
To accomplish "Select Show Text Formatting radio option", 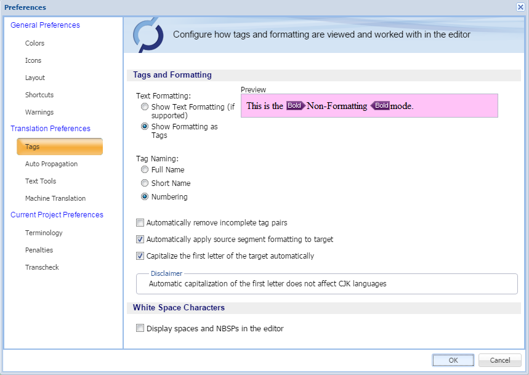I will coord(144,107).
